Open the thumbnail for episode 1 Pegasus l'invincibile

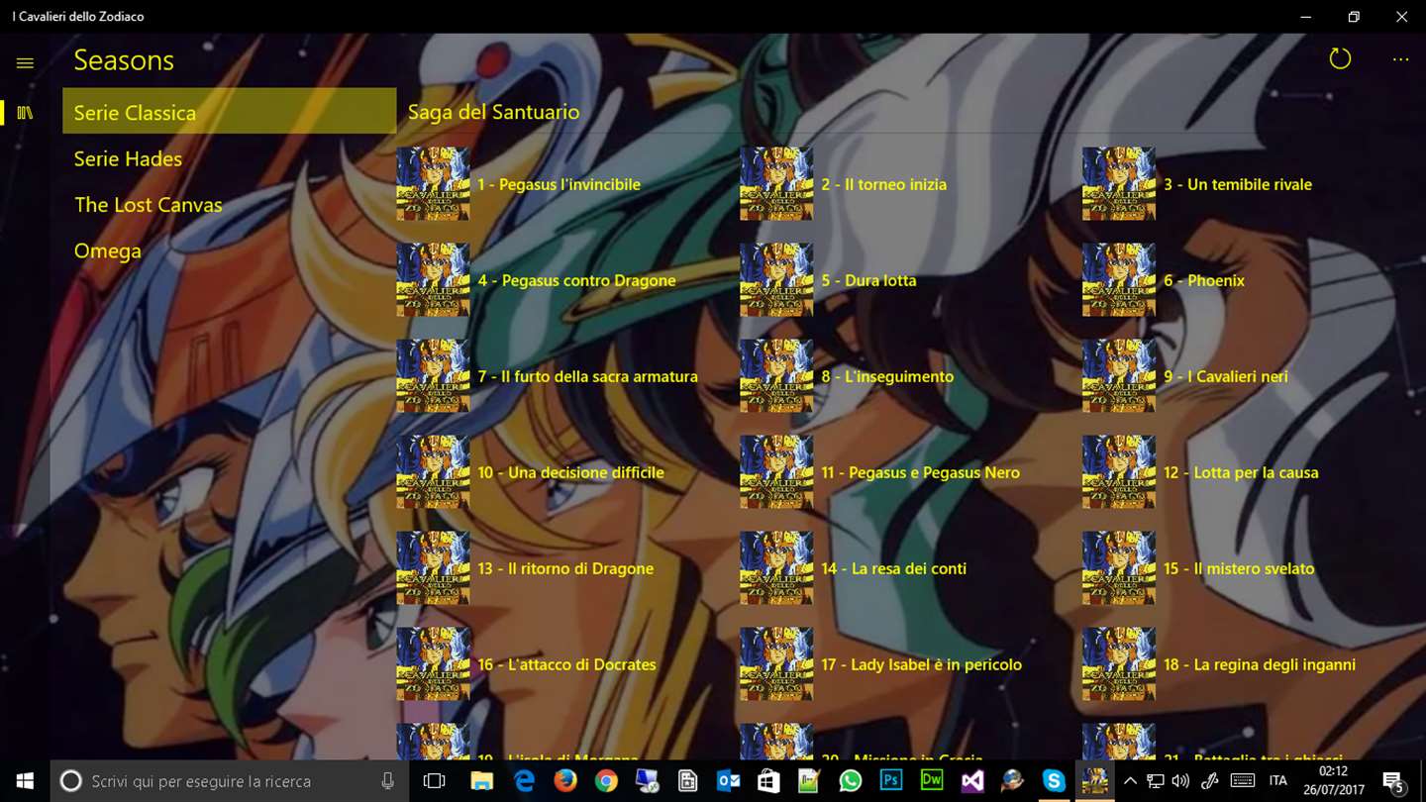click(433, 184)
